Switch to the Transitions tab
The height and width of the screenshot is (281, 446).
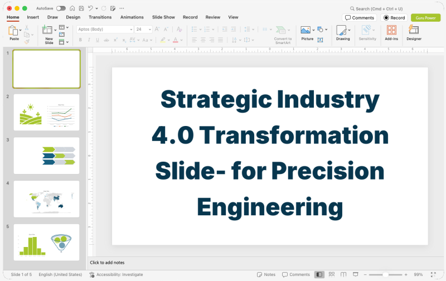pos(100,17)
